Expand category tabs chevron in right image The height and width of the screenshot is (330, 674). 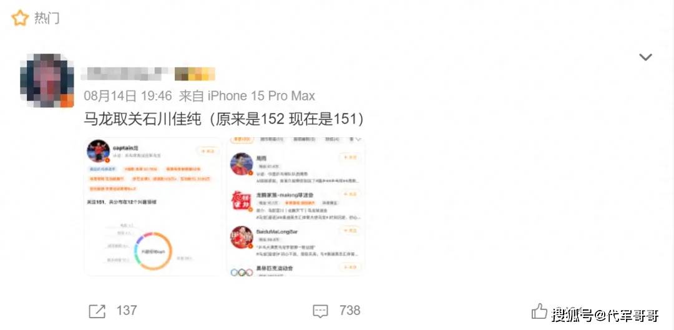click(358, 139)
